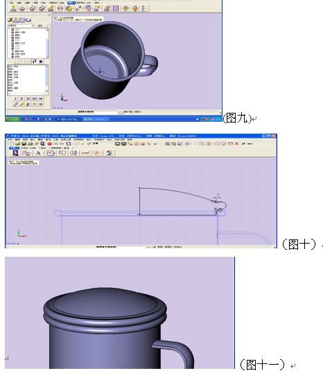Click the feature tree scrollbar in Figure 9 panel
323x373 pixels.
[x=47, y=43]
